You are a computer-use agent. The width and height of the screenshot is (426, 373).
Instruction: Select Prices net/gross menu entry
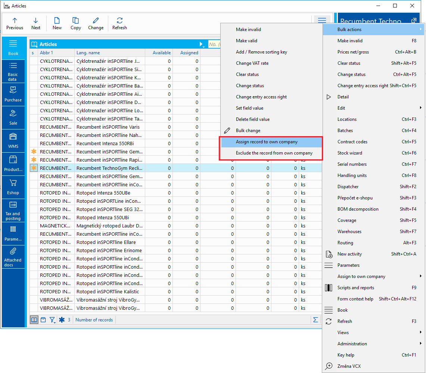[373, 52]
